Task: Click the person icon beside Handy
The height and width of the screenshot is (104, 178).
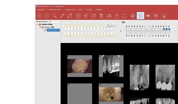Action: (42, 27)
